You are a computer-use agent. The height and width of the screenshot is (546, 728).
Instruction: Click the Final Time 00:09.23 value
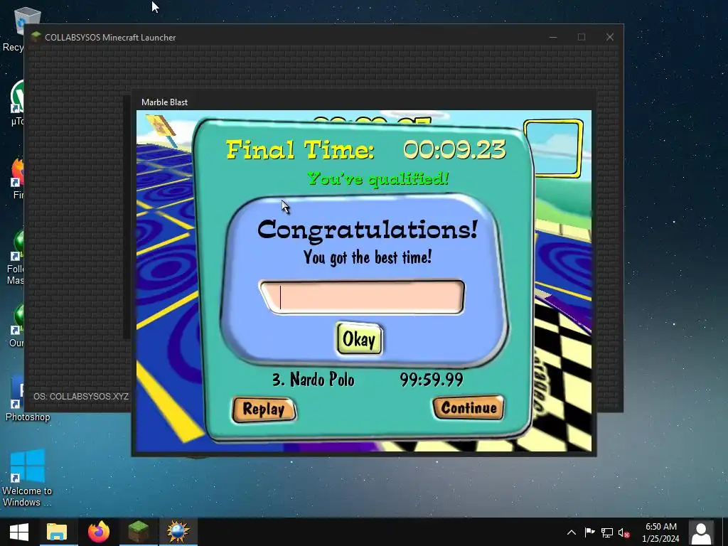pos(454,150)
